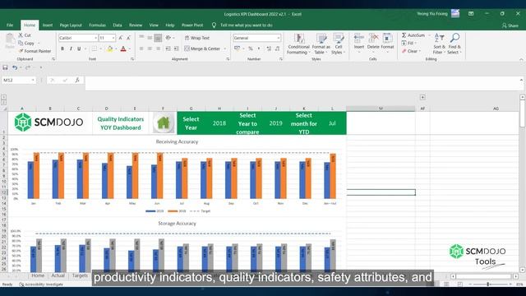This screenshot has width=526, height=296.
Task: Click in the formula bar
Action: tap(302, 83)
